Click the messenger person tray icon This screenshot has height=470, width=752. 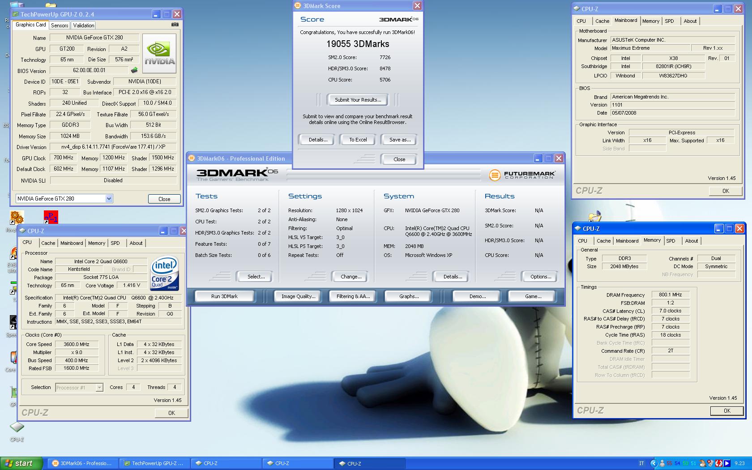point(662,463)
